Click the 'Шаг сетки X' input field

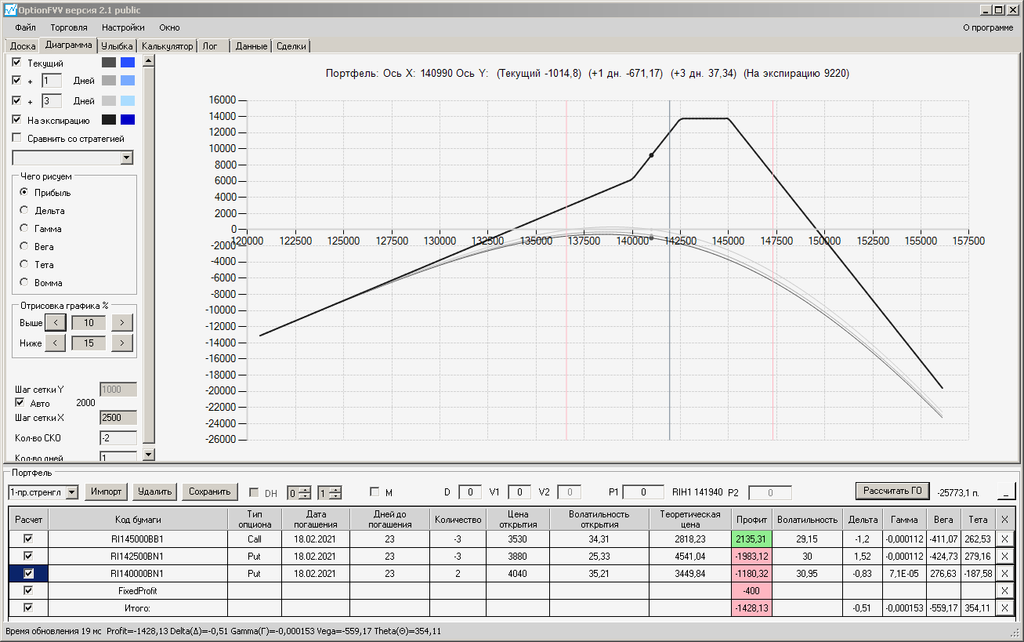point(118,418)
